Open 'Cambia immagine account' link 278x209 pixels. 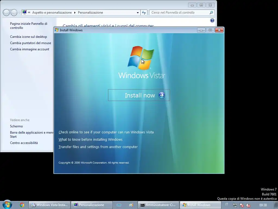tap(30, 49)
